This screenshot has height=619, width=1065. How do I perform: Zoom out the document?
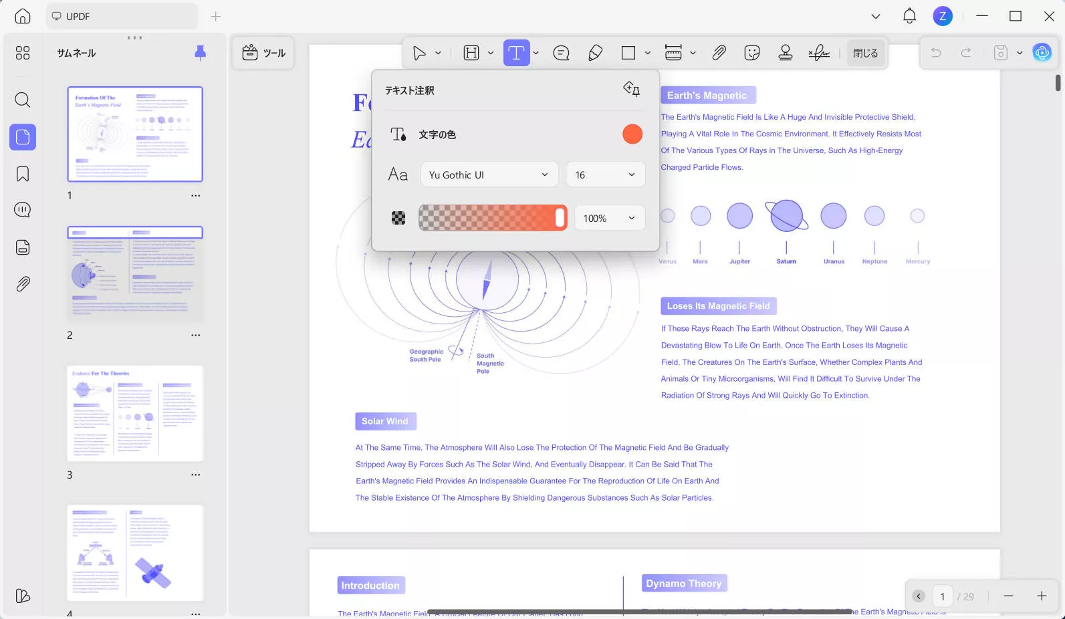(1008, 596)
